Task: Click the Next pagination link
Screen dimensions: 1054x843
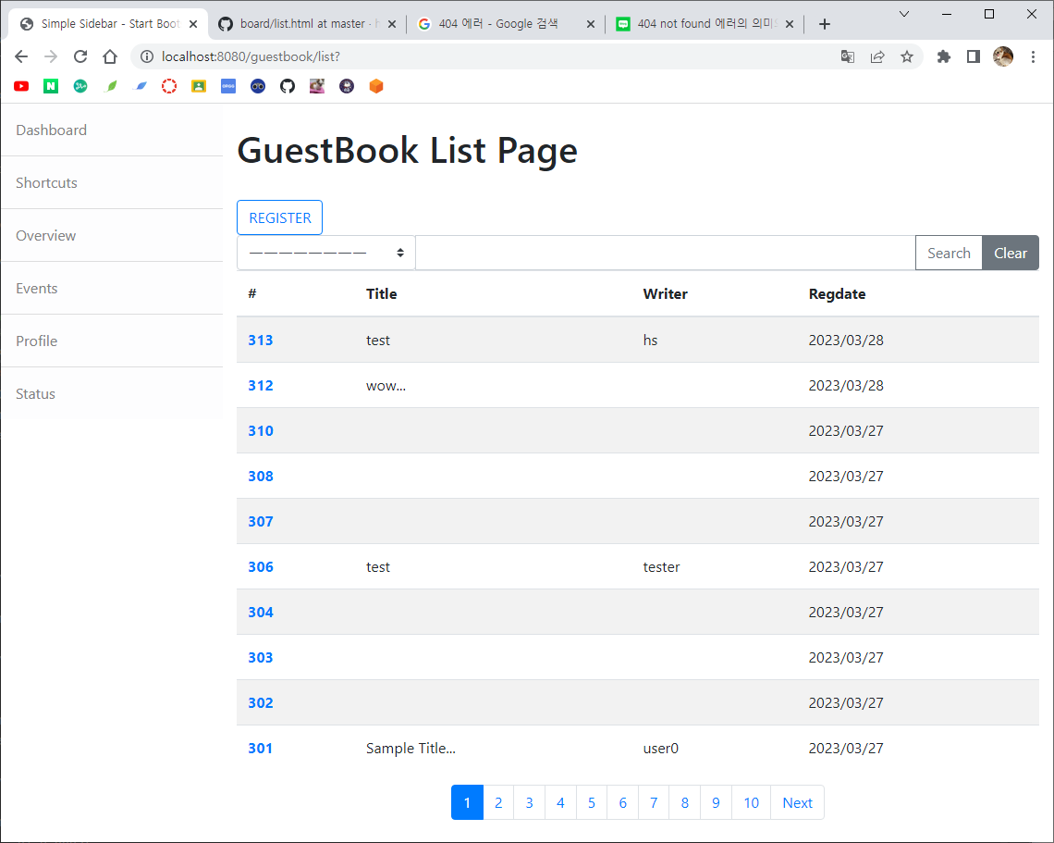Action: 797,802
